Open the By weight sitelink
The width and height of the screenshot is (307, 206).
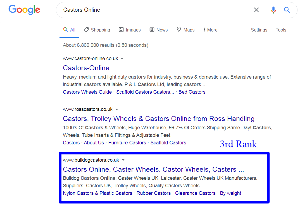[x=230, y=193]
